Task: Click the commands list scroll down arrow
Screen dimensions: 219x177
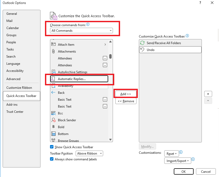Action: pyautogui.click(x=110, y=139)
